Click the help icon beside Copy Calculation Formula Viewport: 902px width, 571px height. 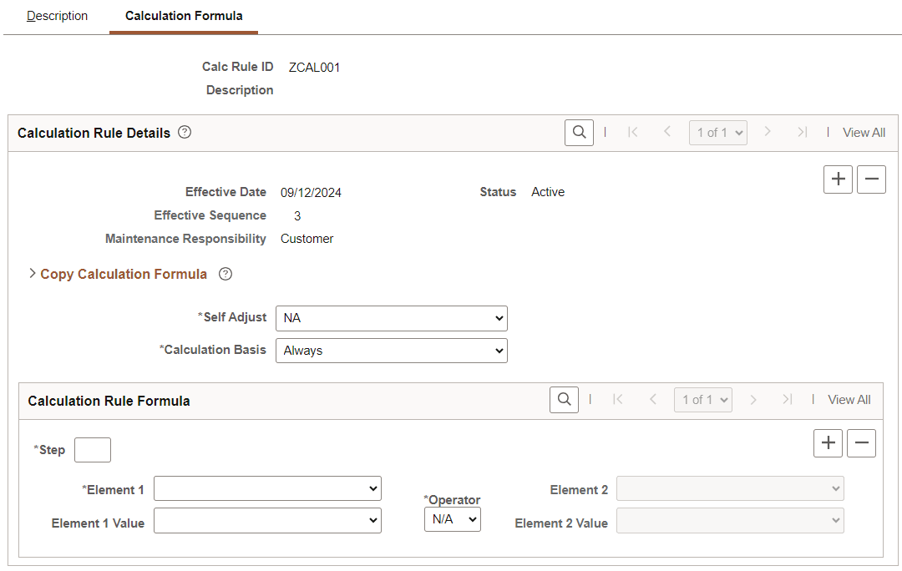[x=225, y=273]
